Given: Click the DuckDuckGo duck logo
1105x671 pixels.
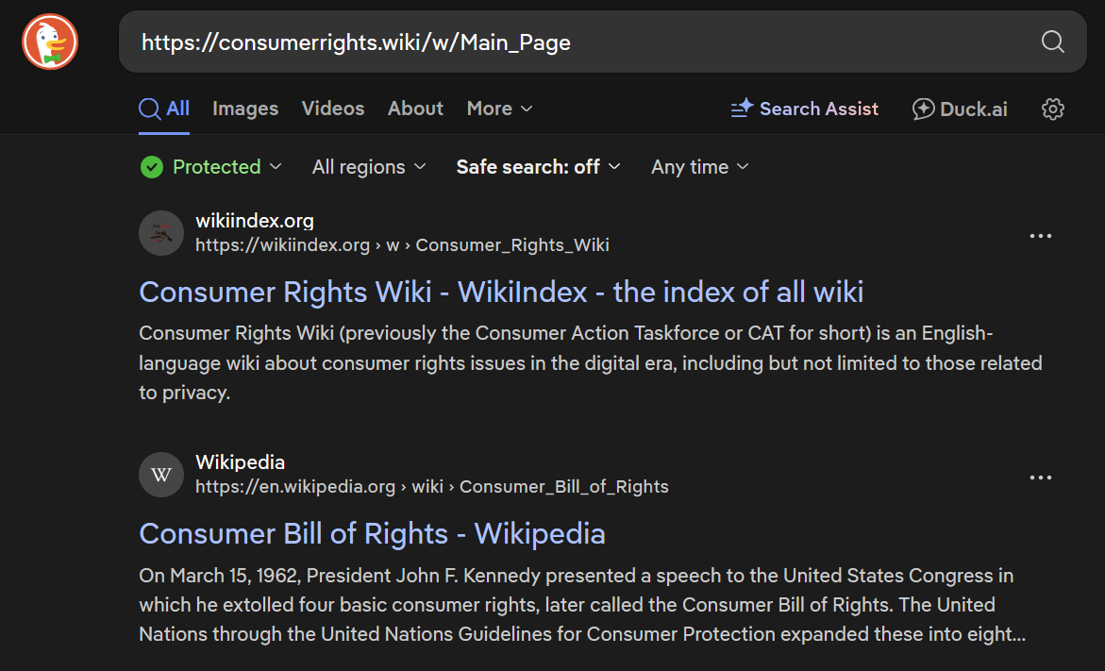Looking at the screenshot, I should (50, 42).
